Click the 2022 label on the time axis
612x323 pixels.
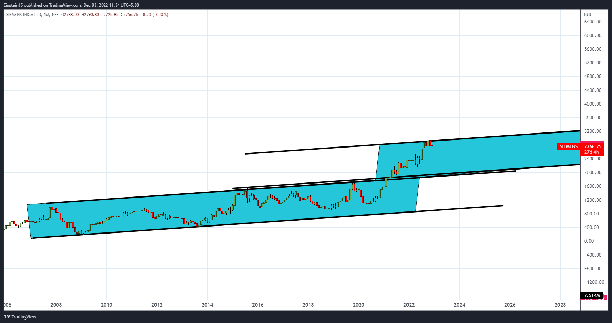click(x=409, y=305)
